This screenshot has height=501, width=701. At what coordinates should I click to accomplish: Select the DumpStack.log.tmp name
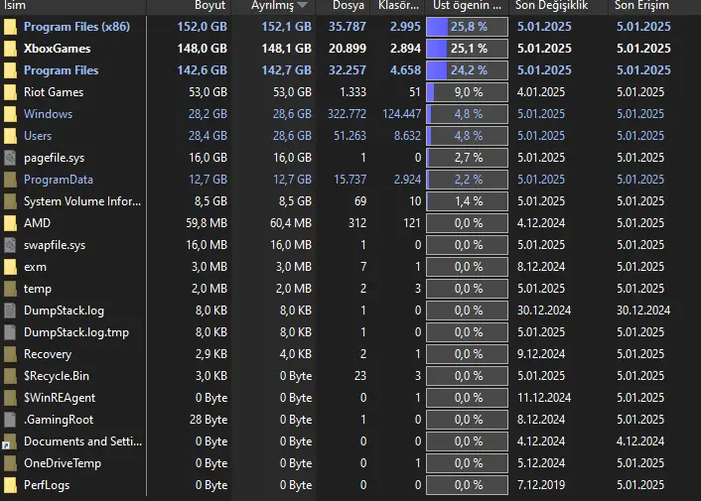[x=76, y=332]
